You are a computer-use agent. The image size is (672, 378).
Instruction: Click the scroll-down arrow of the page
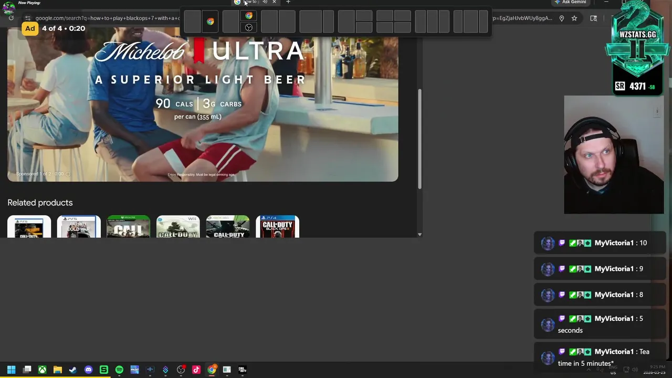point(419,235)
